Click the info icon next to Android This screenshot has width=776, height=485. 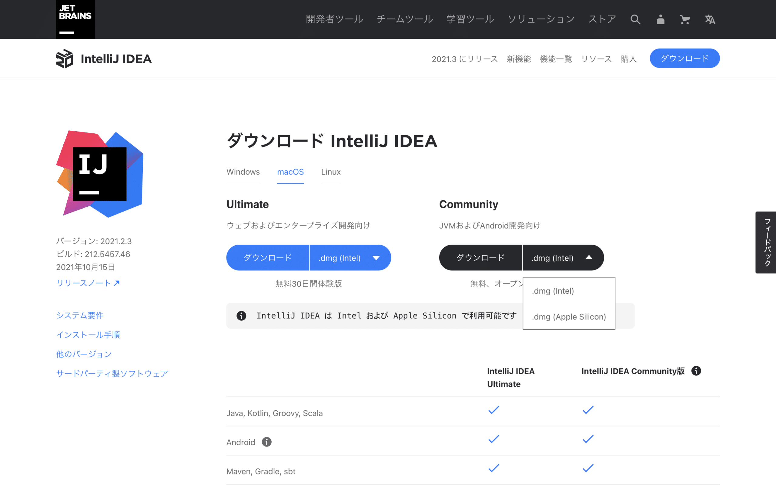click(x=266, y=442)
